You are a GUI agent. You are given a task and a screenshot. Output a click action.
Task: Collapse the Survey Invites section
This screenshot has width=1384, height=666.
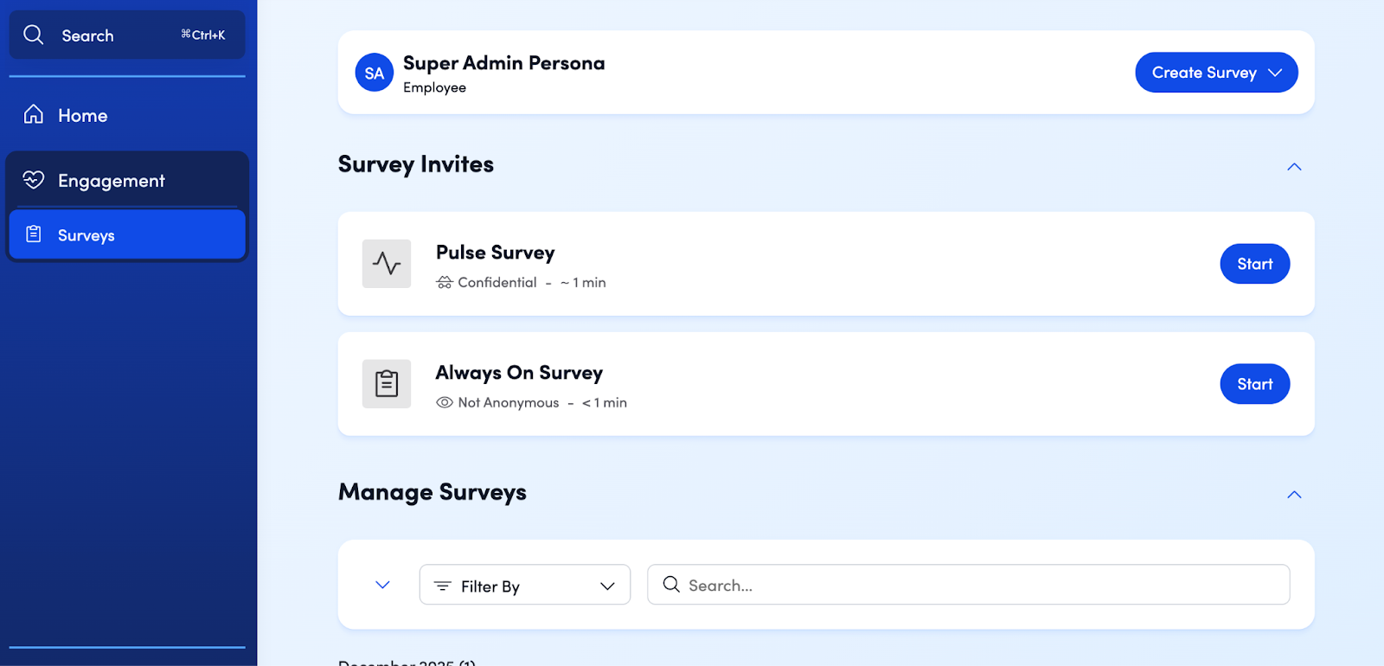(x=1294, y=167)
